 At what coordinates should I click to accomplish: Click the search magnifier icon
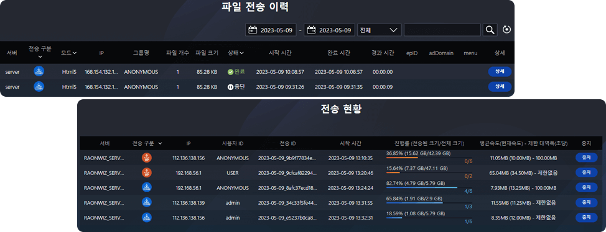(490, 30)
